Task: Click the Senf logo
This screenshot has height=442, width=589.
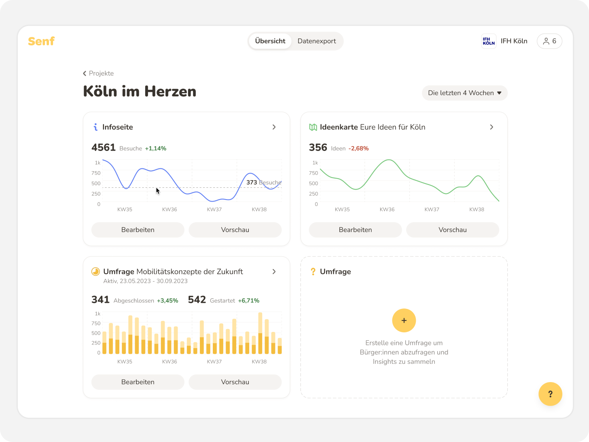Action: point(41,41)
